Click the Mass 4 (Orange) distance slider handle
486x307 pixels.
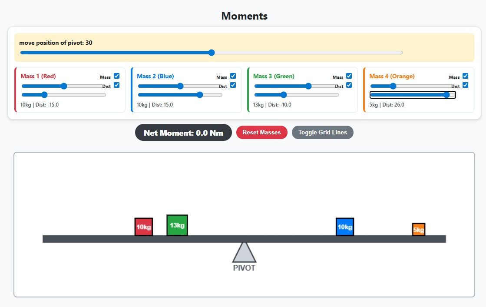click(446, 95)
